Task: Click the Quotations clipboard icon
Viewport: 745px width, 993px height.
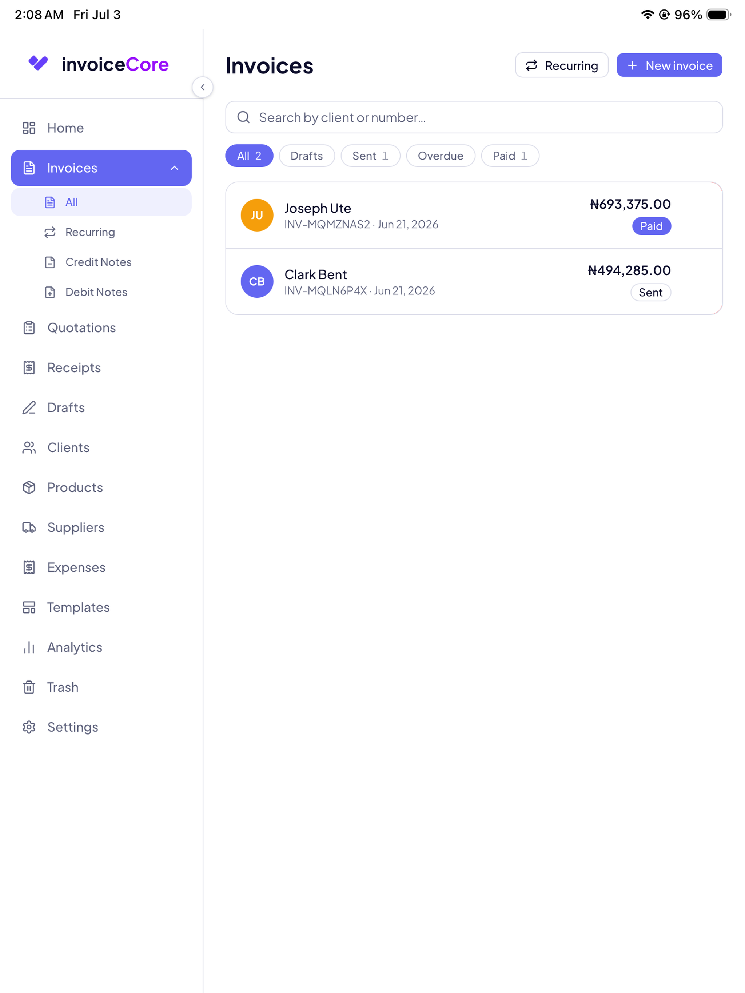Action: coord(29,328)
